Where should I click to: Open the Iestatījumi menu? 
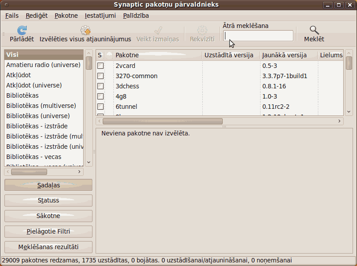click(100, 16)
